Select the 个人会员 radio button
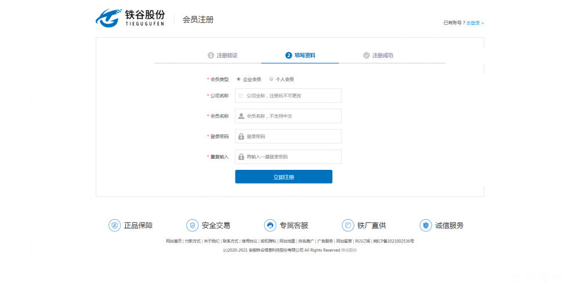 click(271, 79)
